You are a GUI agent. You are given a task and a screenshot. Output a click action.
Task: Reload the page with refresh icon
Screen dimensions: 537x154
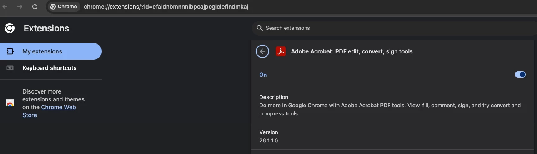(x=35, y=7)
